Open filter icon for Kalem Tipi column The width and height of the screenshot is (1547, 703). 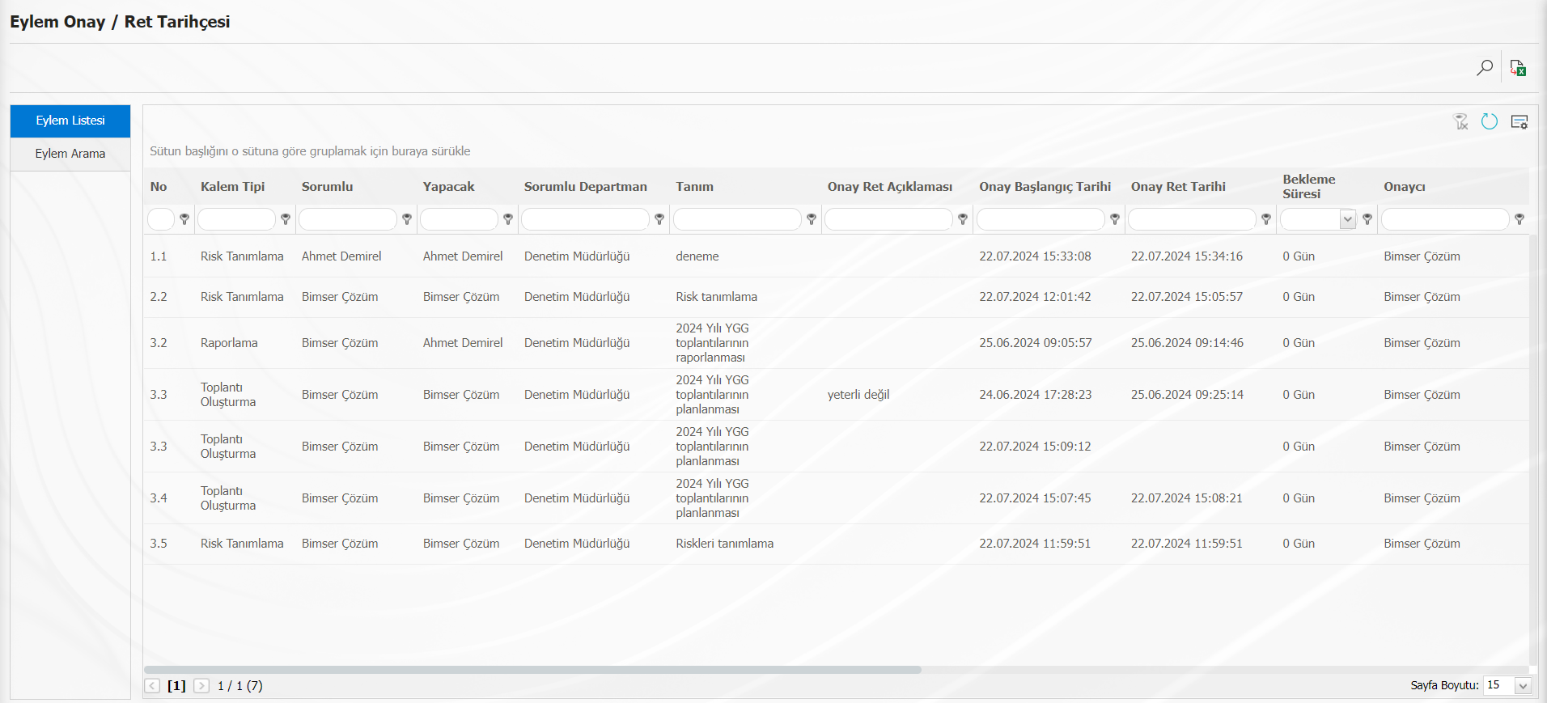tap(286, 219)
